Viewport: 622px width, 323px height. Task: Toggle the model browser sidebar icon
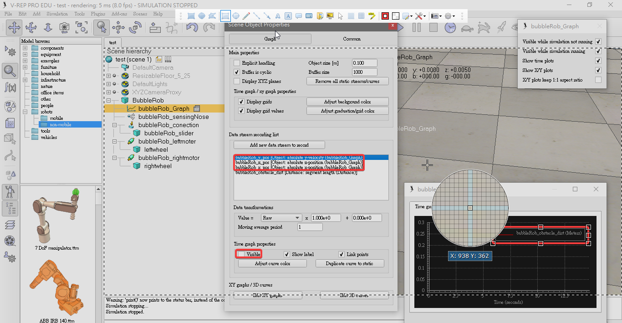pyautogui.click(x=10, y=192)
